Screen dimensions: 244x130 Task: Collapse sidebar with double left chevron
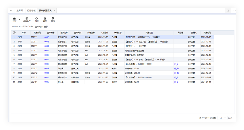tap(11, 11)
